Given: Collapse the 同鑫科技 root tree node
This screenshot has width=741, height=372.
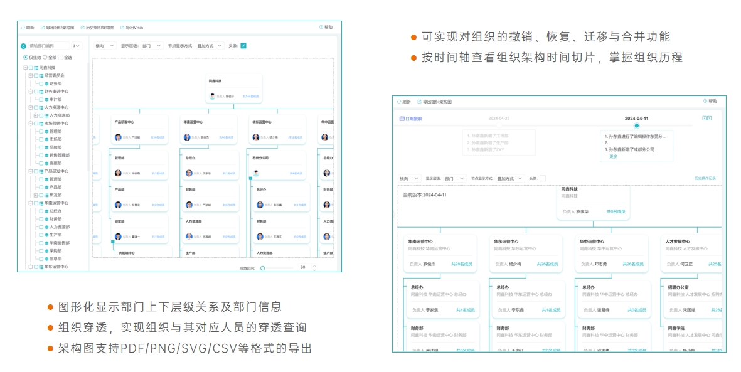Looking at the screenshot, I should coord(26,68).
